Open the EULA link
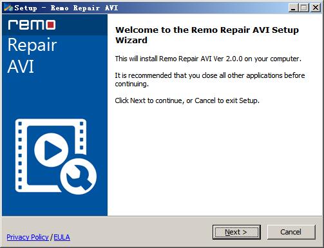This screenshot has height=248, width=324. 62,237
